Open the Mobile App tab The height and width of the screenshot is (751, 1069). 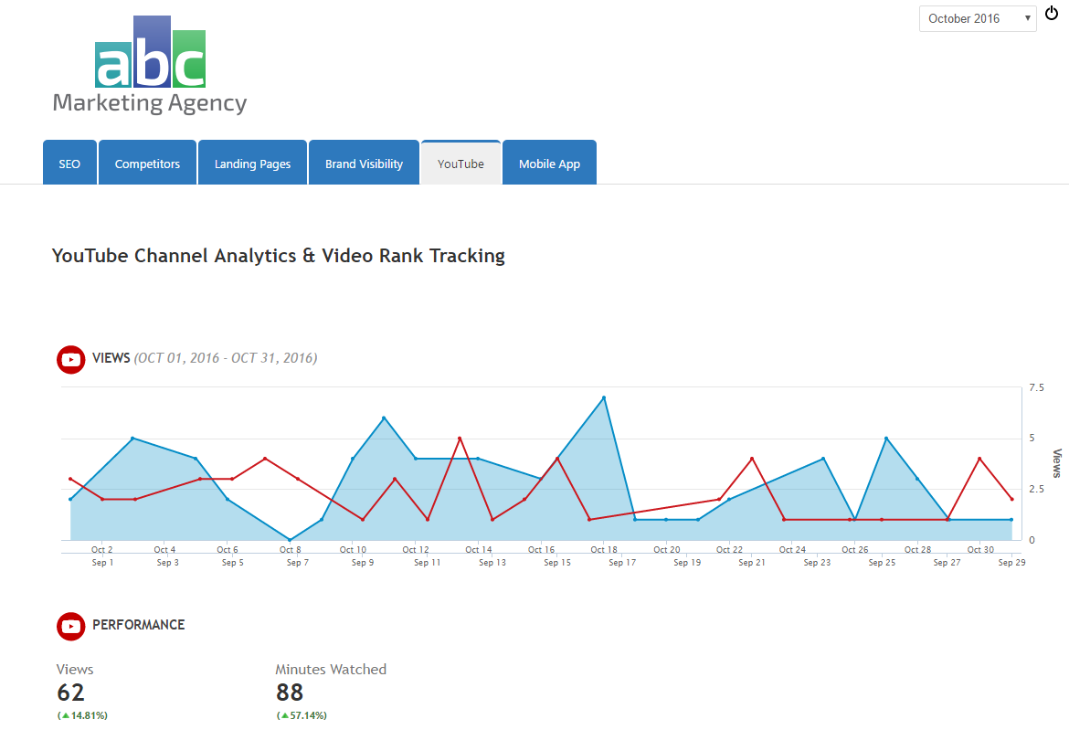(549, 164)
